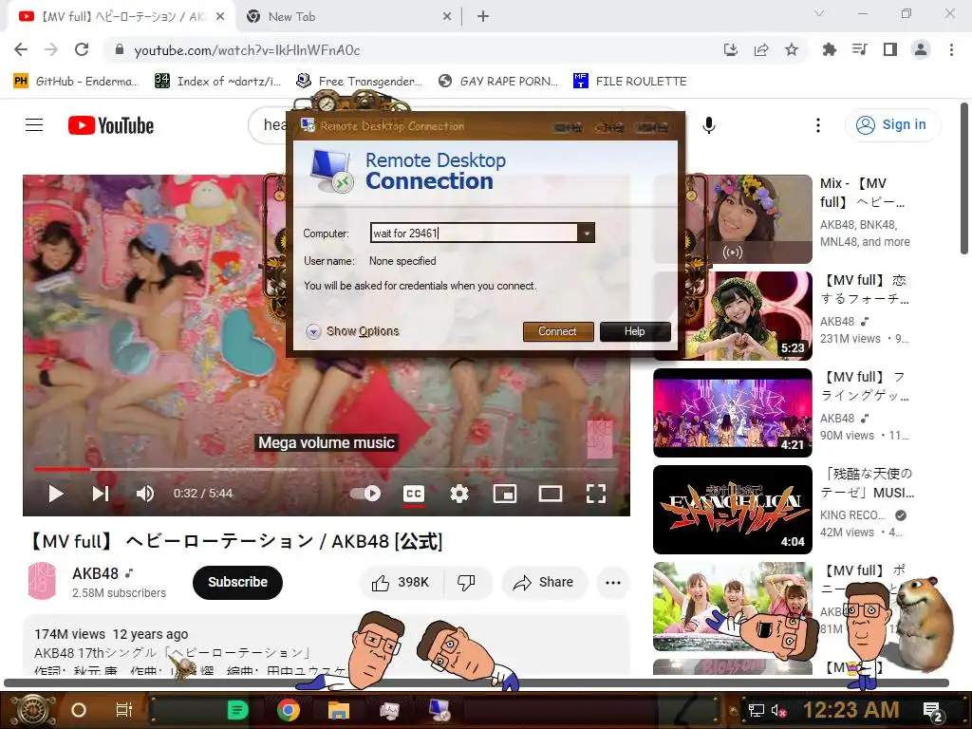
Task: Open the FILE ROULETTE bookmark
Action: click(x=630, y=82)
